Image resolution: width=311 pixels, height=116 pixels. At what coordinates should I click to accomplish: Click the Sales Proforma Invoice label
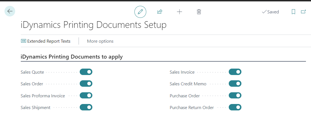click(x=43, y=96)
